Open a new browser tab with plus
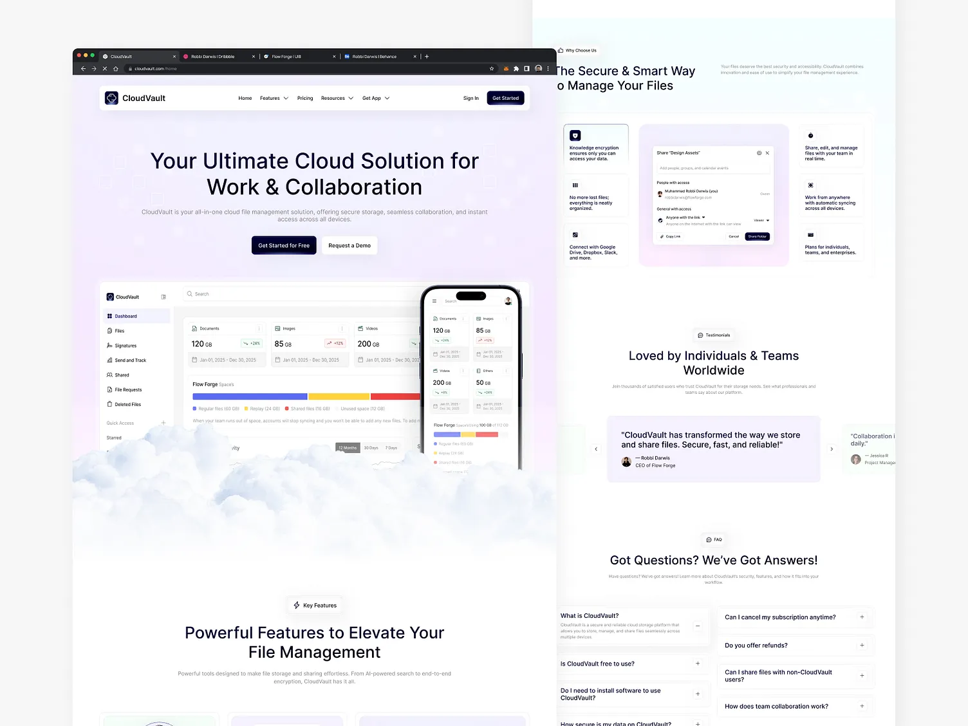This screenshot has width=968, height=726. pyautogui.click(x=427, y=57)
